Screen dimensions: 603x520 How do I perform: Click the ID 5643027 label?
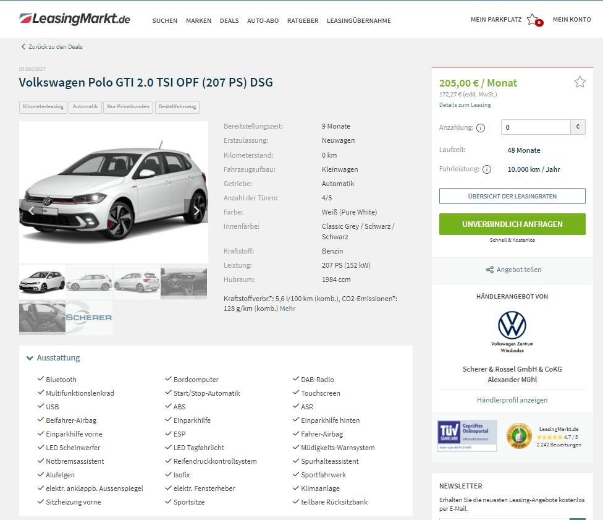point(32,69)
